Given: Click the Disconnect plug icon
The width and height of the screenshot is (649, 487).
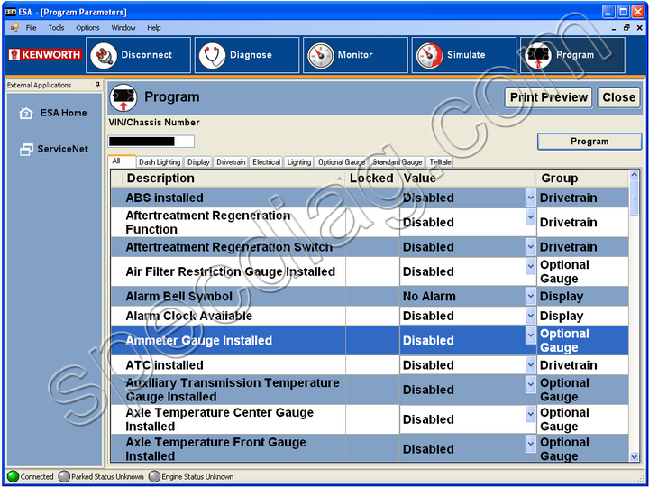Looking at the screenshot, I should click(105, 55).
